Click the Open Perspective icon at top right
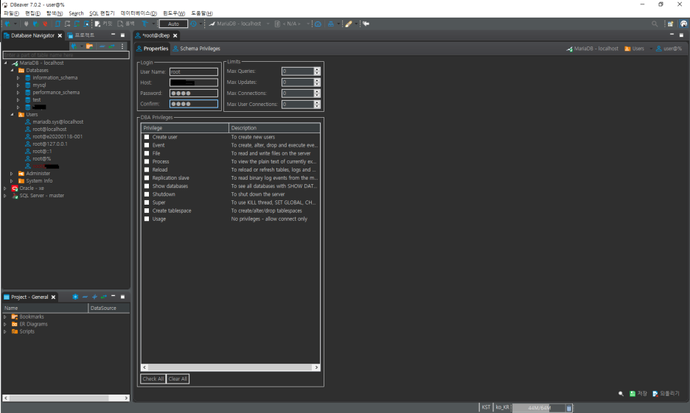This screenshot has width=690, height=413. click(x=670, y=24)
